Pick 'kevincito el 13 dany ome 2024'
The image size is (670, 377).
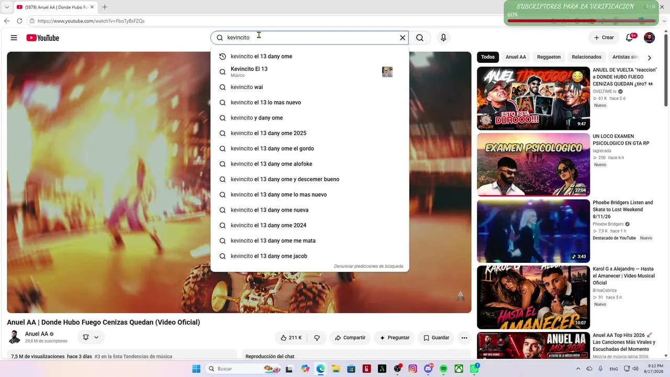pyautogui.click(x=309, y=225)
